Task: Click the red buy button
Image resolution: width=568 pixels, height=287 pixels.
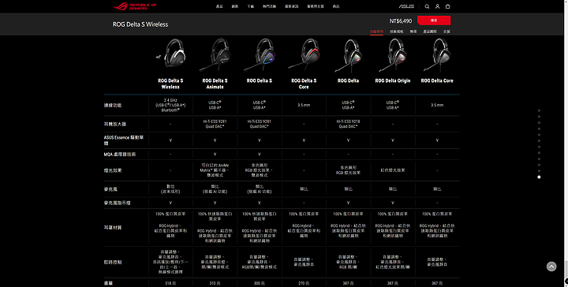Action: coord(434,20)
